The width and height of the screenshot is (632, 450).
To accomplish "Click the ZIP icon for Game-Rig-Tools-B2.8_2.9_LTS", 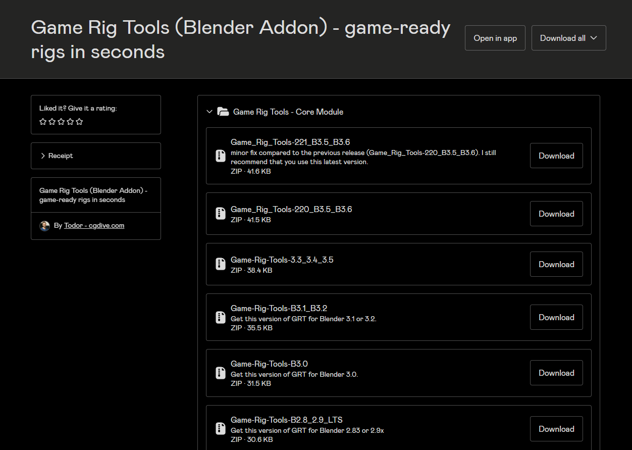I will point(220,429).
